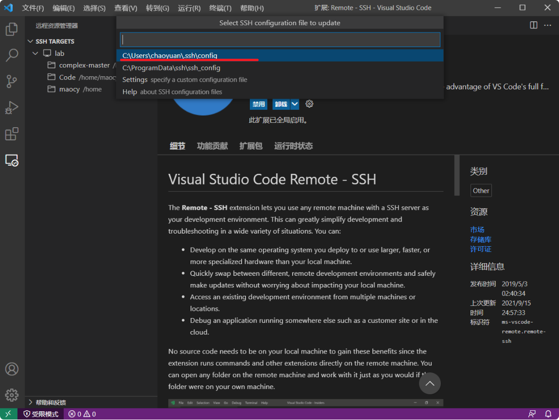
Task: Click the Visual Studio Code Remote - SSH heading
Action: coord(272,179)
